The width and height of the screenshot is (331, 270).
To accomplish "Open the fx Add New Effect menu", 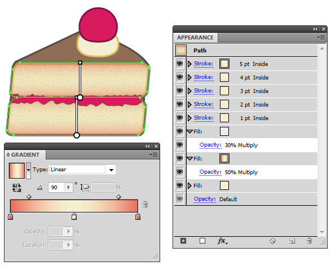I will click(222, 241).
